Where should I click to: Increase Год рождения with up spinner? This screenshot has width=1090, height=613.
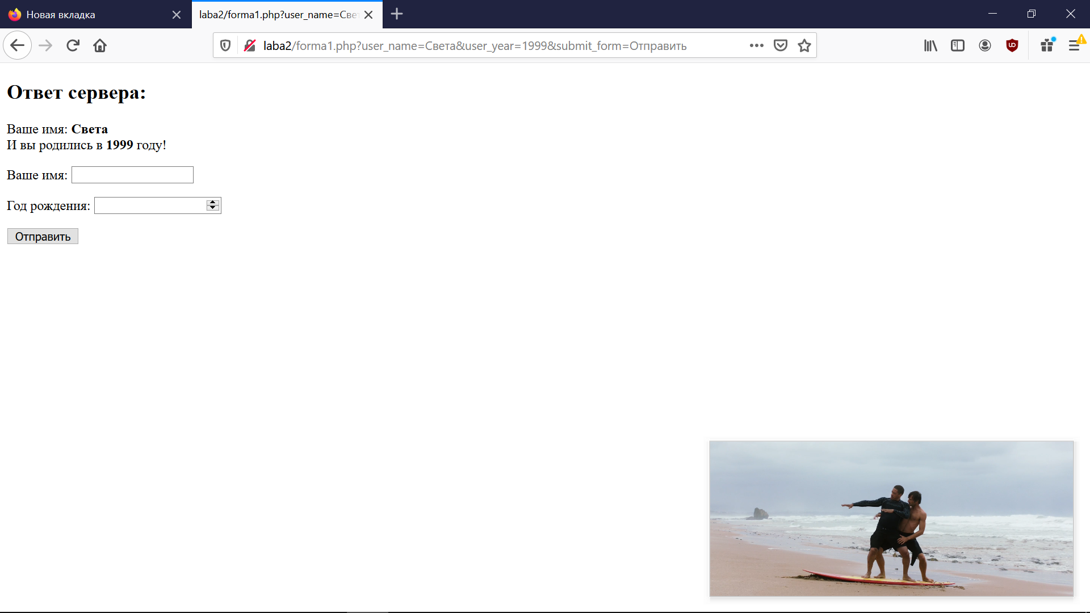[213, 202]
